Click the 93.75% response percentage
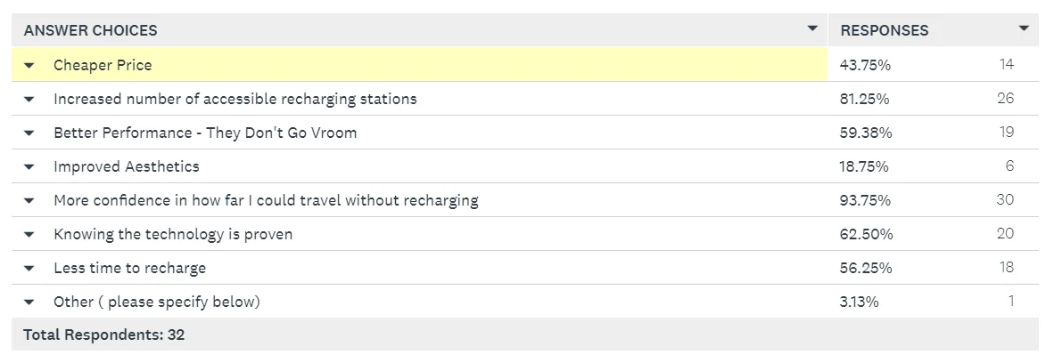This screenshot has height=363, width=1046. pyautogui.click(x=865, y=200)
